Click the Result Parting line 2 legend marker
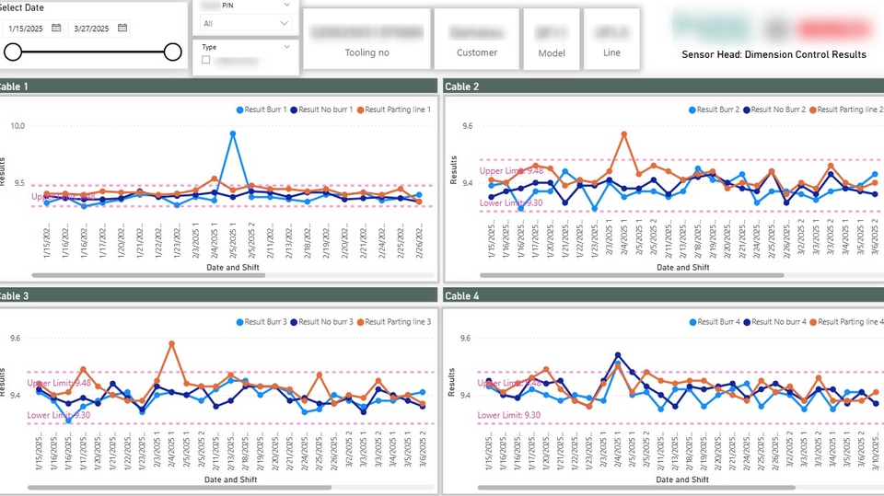884x496 pixels. tap(813, 110)
